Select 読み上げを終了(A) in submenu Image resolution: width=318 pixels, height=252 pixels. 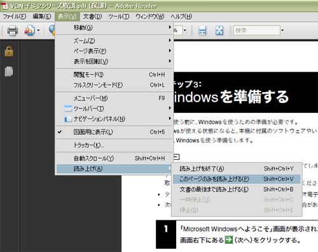[x=237, y=169]
